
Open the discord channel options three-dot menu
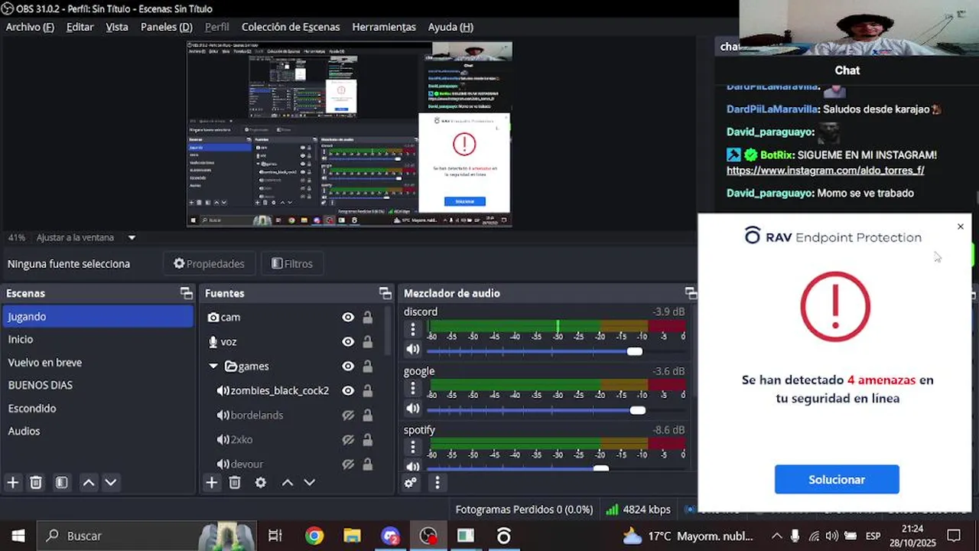413,329
